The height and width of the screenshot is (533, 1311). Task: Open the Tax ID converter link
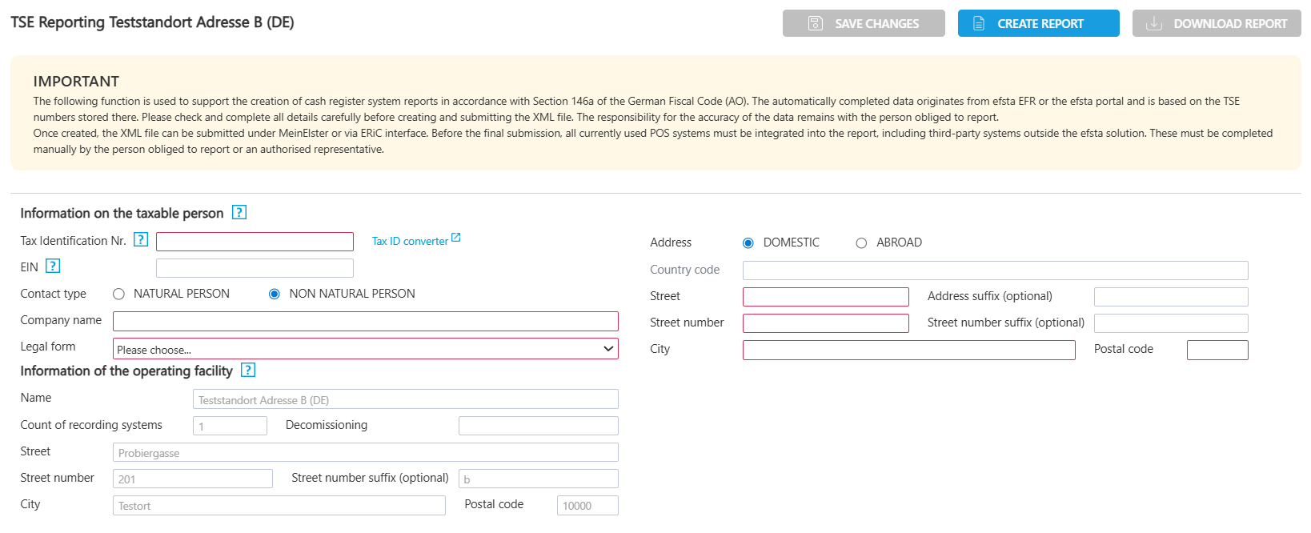coord(410,241)
